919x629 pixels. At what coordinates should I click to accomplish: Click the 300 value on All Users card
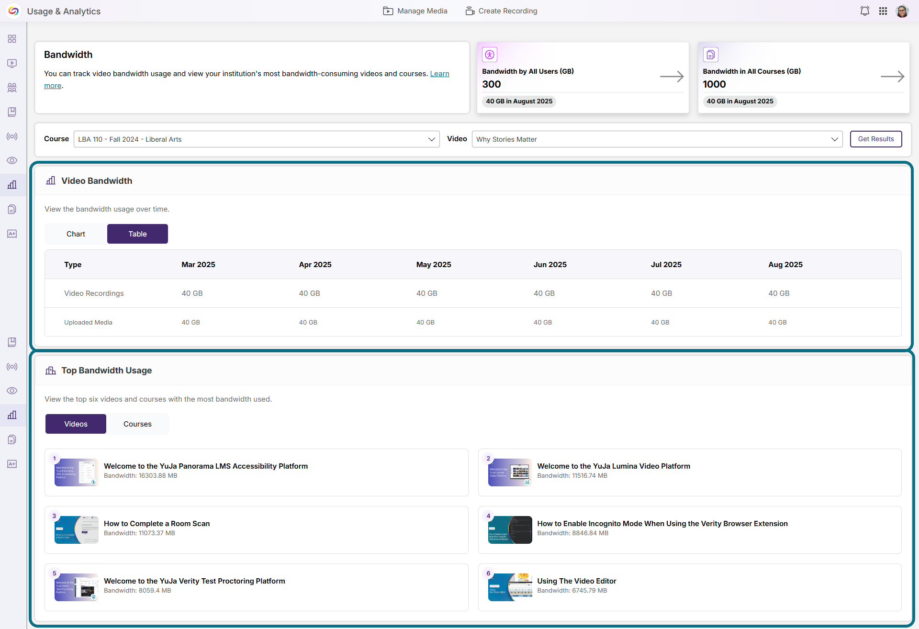point(492,84)
